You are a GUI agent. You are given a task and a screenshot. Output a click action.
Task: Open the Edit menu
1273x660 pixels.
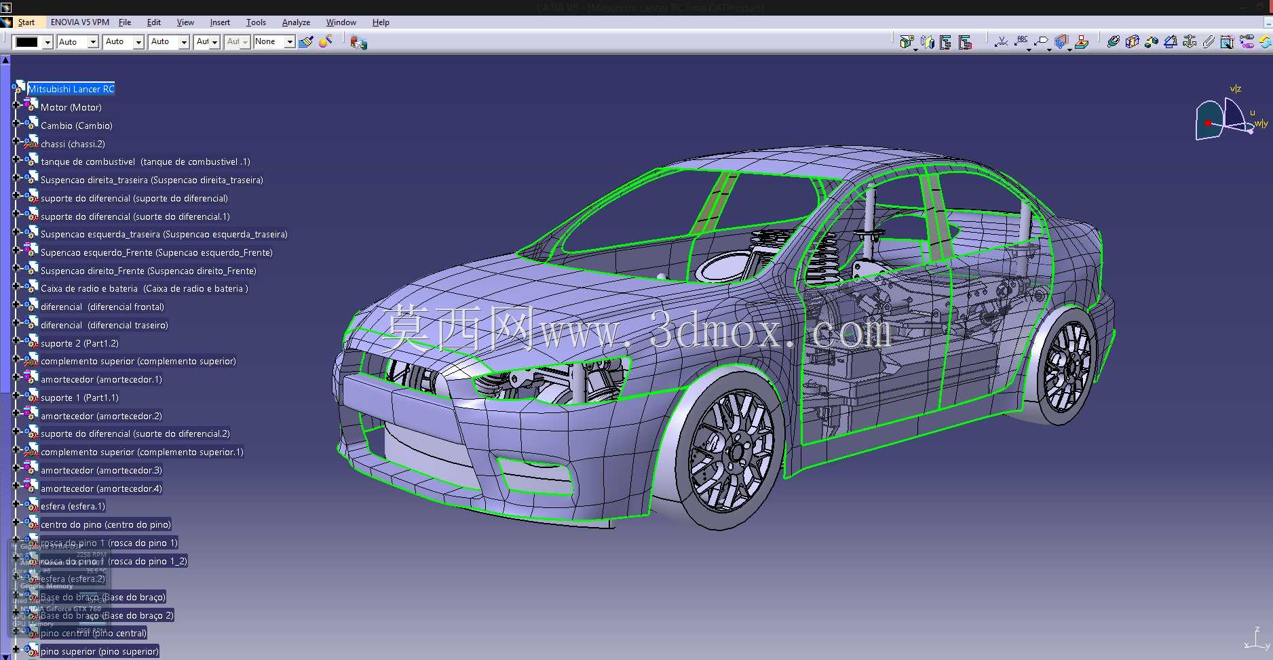(x=154, y=22)
